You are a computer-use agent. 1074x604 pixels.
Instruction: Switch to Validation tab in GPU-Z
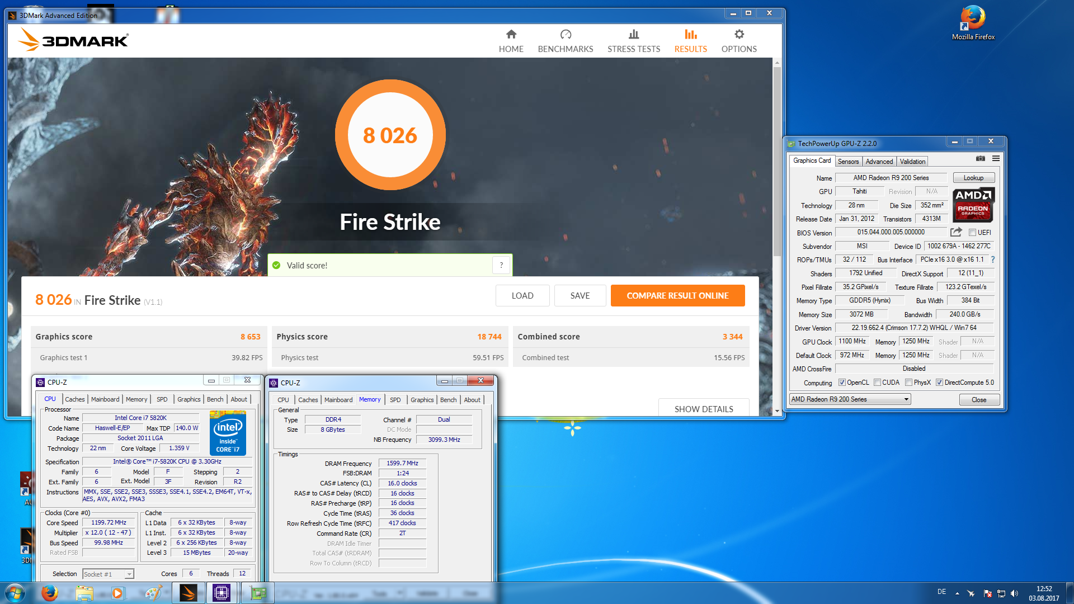912,162
